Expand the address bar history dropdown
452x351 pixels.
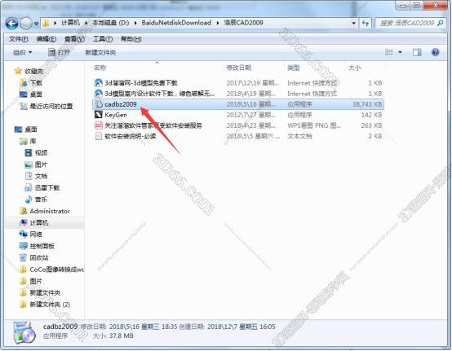(354, 23)
